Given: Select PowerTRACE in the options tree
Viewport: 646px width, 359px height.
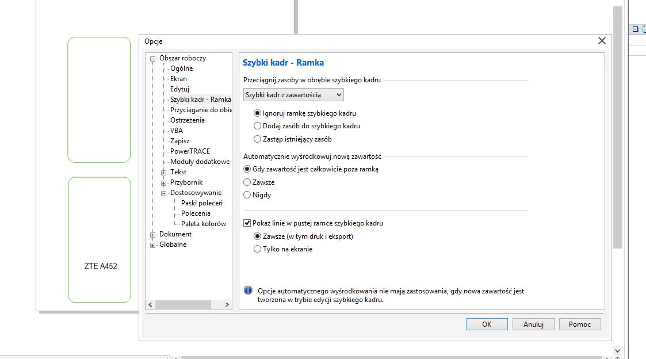Looking at the screenshot, I should pos(190,151).
